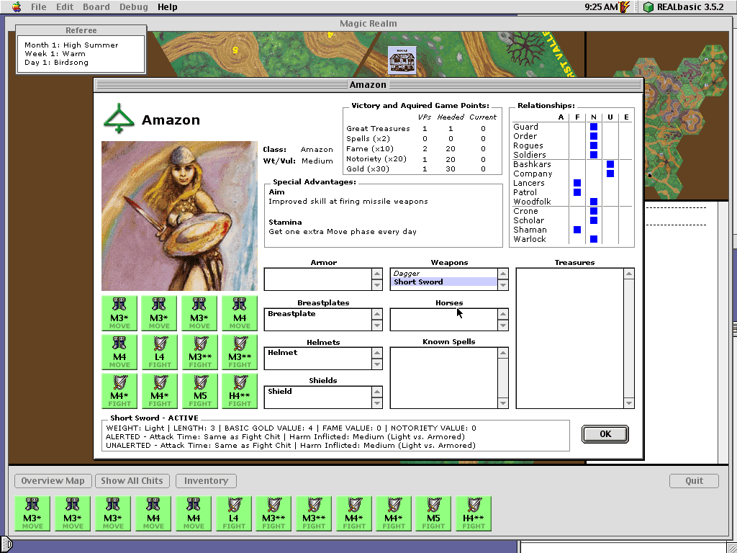Click Horses list scroll-down arrow
The image size is (737, 553).
503,325
